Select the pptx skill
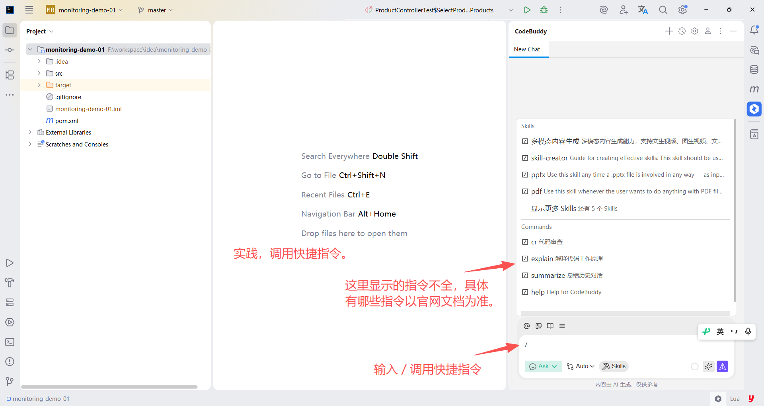764x406 pixels. coord(626,175)
